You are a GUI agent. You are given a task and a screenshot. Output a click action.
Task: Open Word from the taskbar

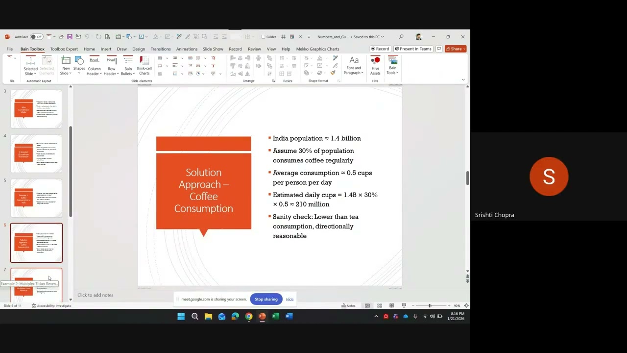[x=289, y=316]
